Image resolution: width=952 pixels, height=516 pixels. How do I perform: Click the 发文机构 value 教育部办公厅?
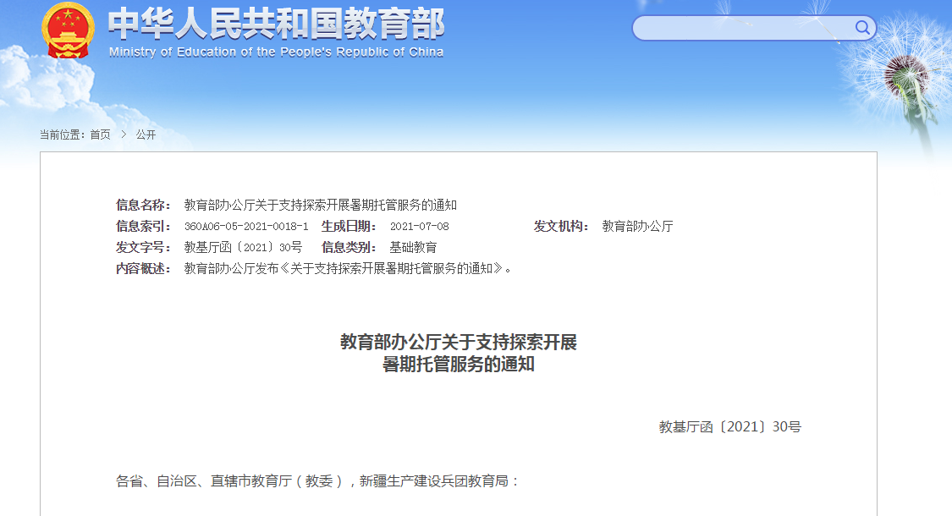[636, 227]
